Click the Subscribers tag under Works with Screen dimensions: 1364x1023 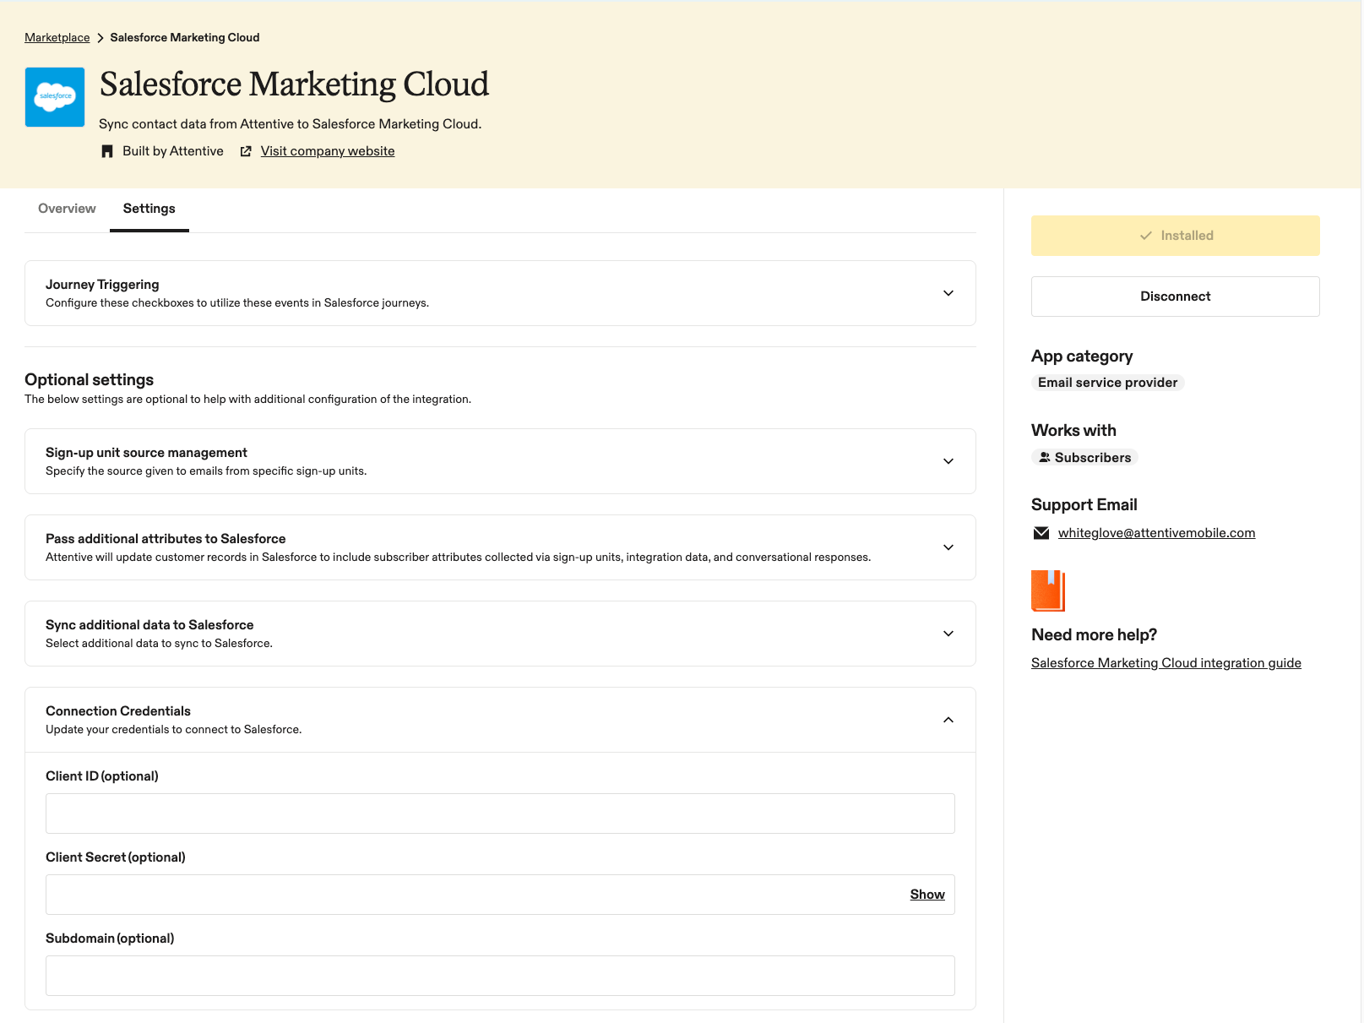coord(1085,457)
